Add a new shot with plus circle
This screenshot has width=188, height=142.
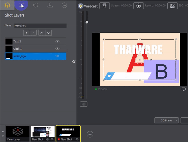tap(90, 134)
